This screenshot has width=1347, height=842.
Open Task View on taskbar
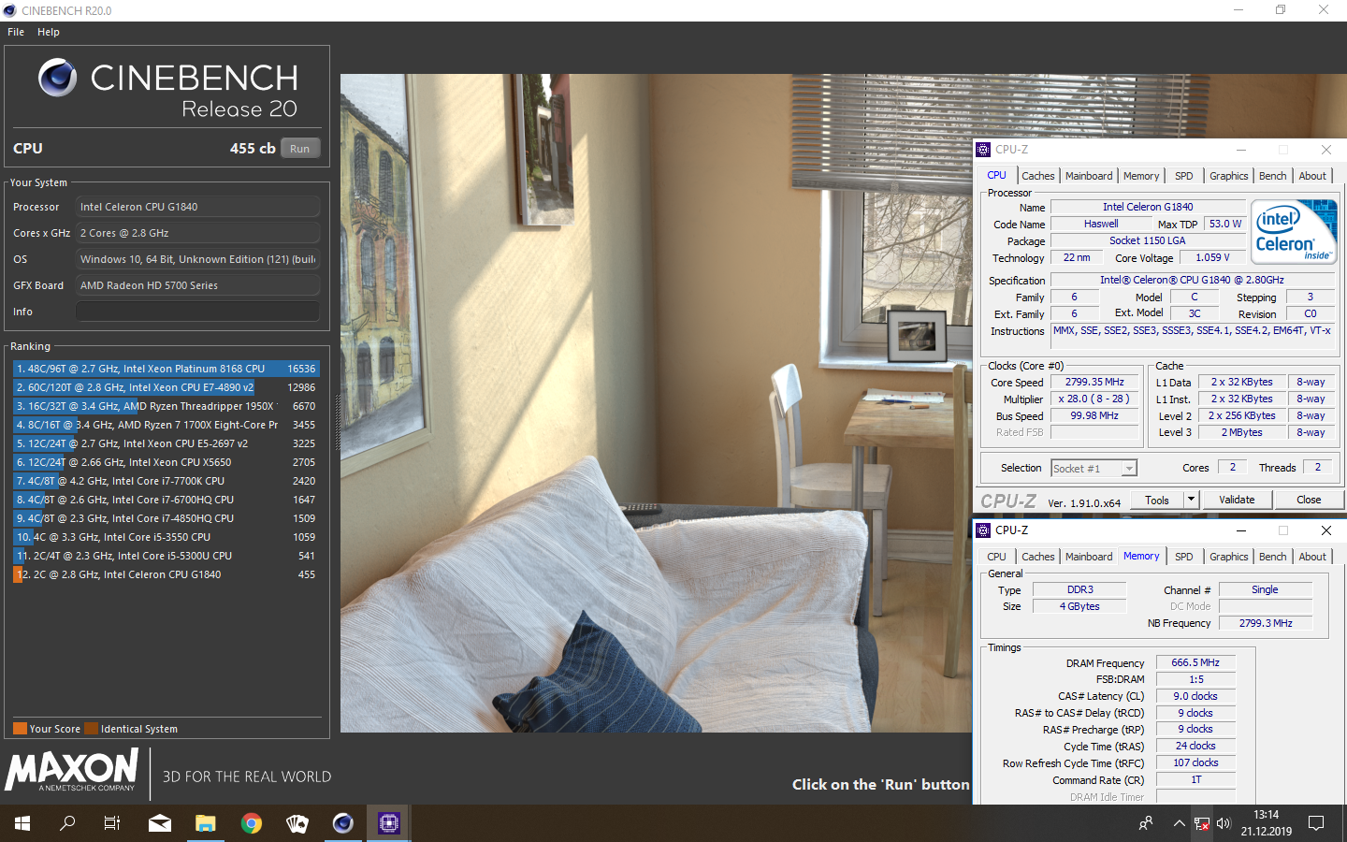(x=112, y=823)
